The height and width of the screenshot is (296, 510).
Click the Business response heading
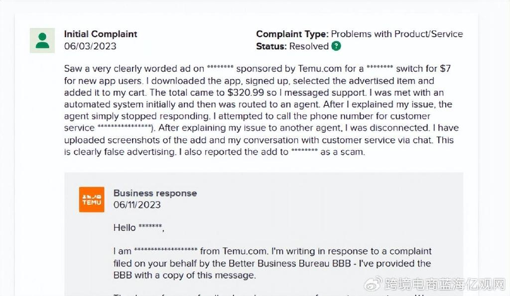(x=155, y=193)
